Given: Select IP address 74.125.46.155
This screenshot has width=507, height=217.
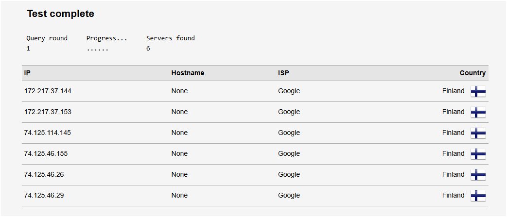Looking at the screenshot, I should [46, 153].
